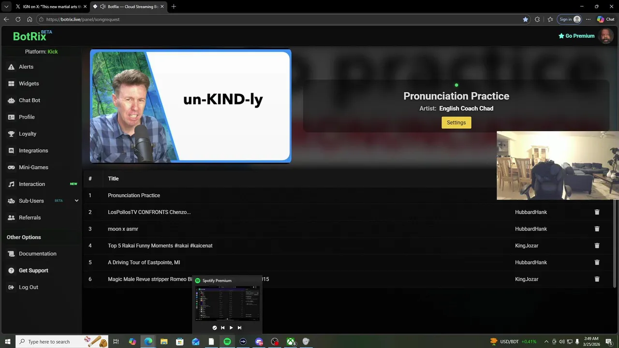Click KingJozar in Top 5 Rakai row
The width and height of the screenshot is (619, 348).
[x=526, y=246]
